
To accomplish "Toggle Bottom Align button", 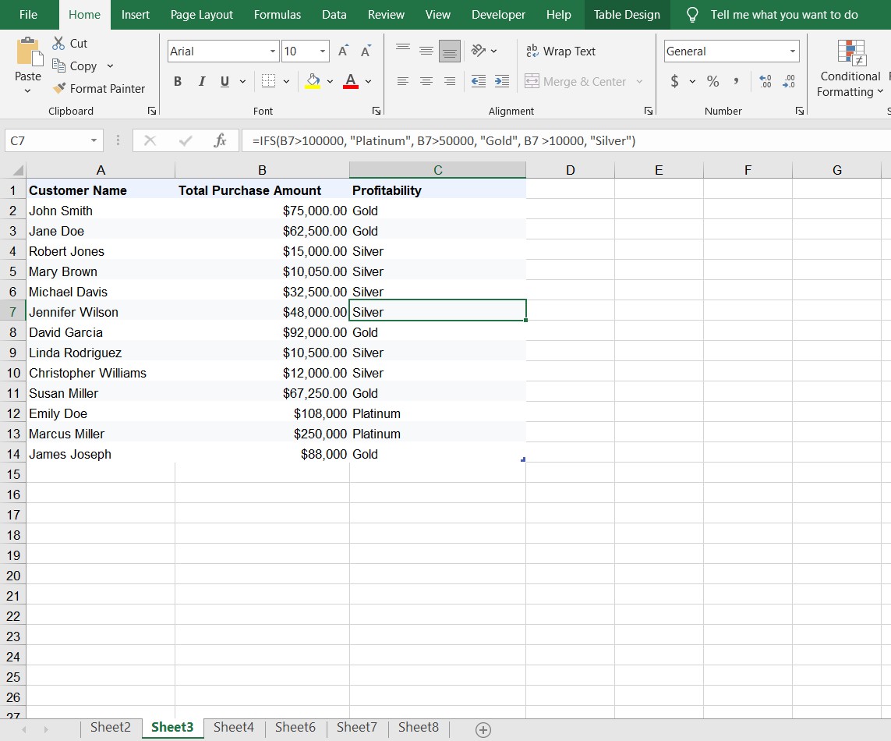I will pos(450,51).
